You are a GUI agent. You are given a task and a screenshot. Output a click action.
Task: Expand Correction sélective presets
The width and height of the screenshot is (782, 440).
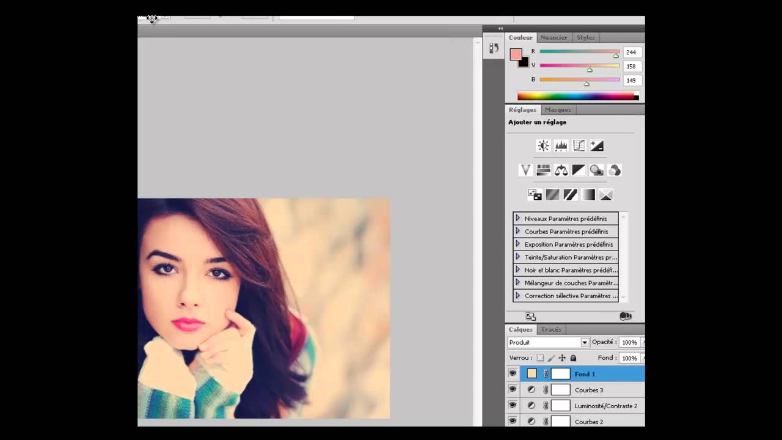click(517, 295)
